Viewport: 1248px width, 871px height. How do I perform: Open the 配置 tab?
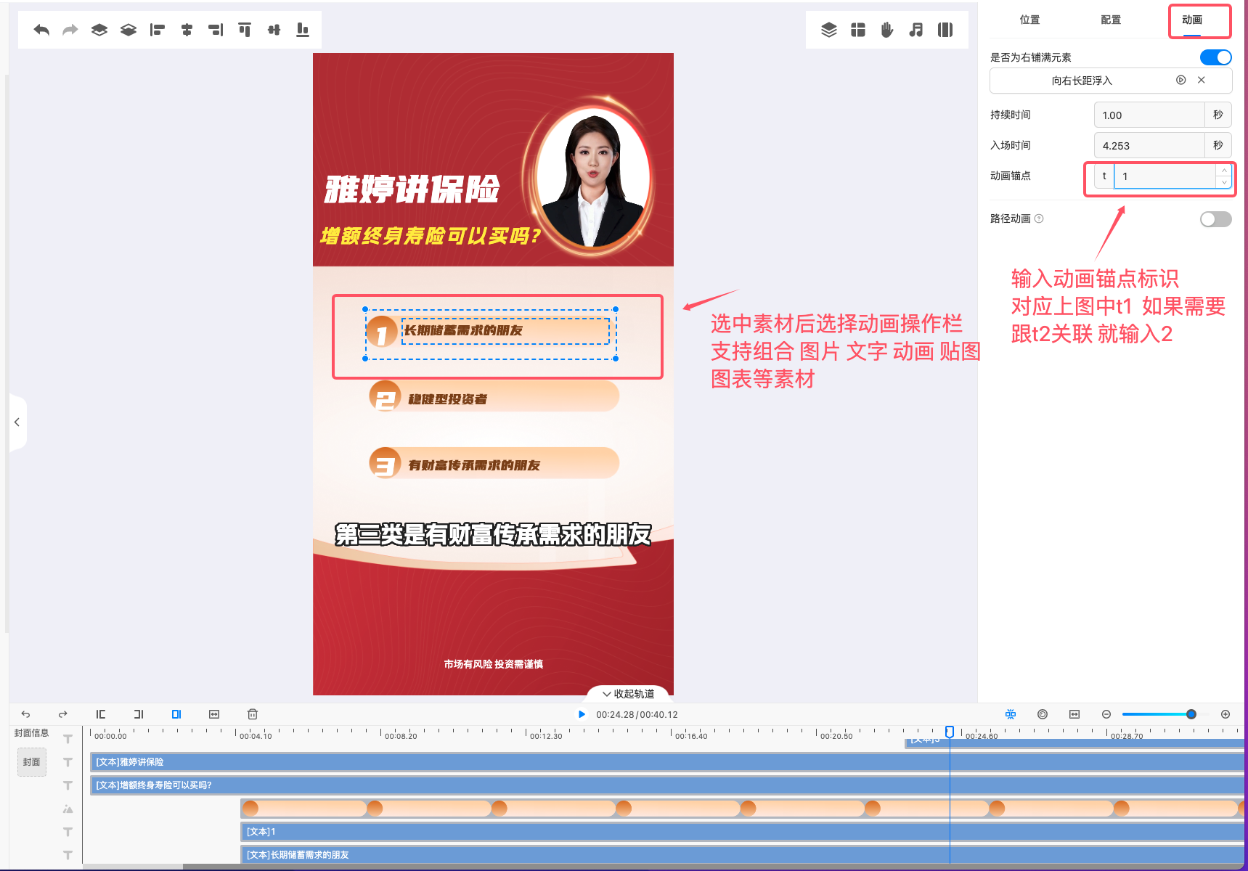pos(1111,20)
